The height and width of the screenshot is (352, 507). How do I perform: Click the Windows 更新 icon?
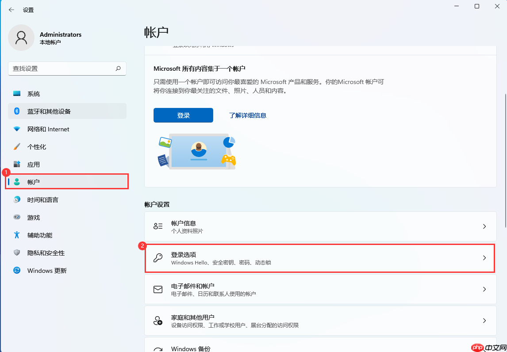pyautogui.click(x=16, y=270)
